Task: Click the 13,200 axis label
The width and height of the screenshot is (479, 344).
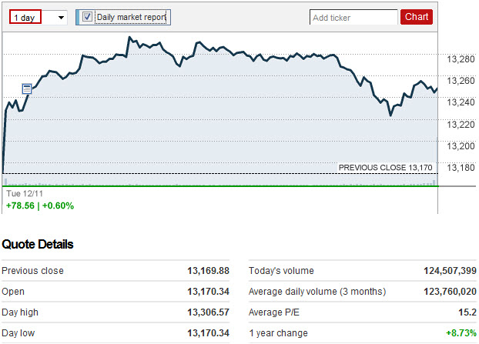Action: (x=461, y=146)
